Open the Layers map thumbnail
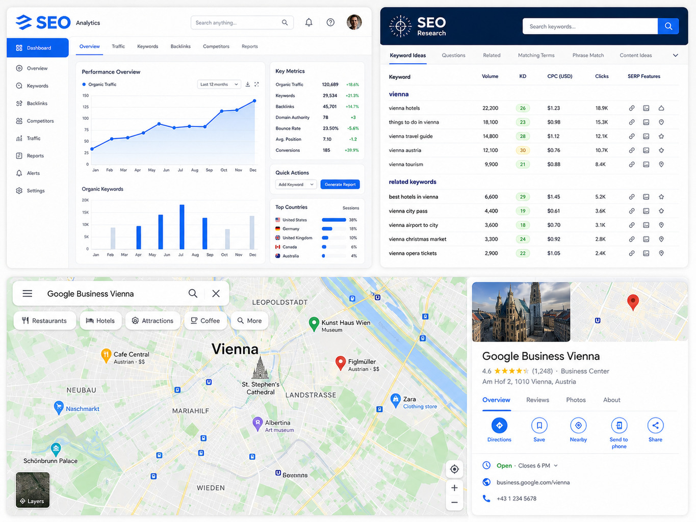696x522 pixels. coord(33,489)
